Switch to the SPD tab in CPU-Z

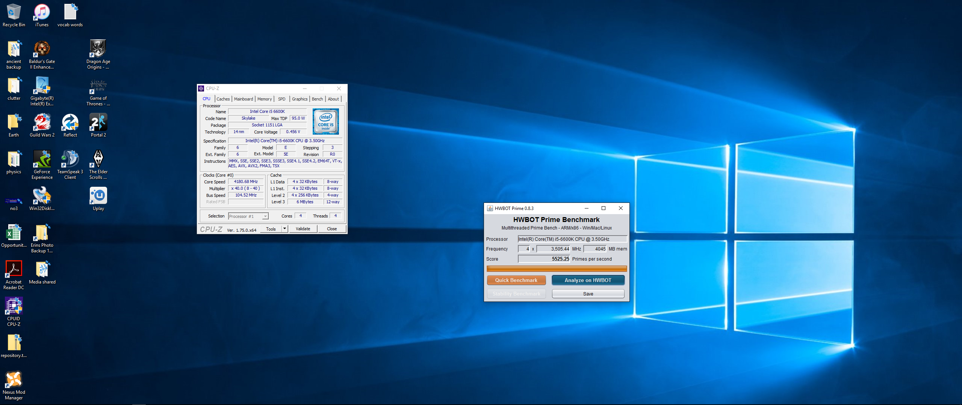282,99
